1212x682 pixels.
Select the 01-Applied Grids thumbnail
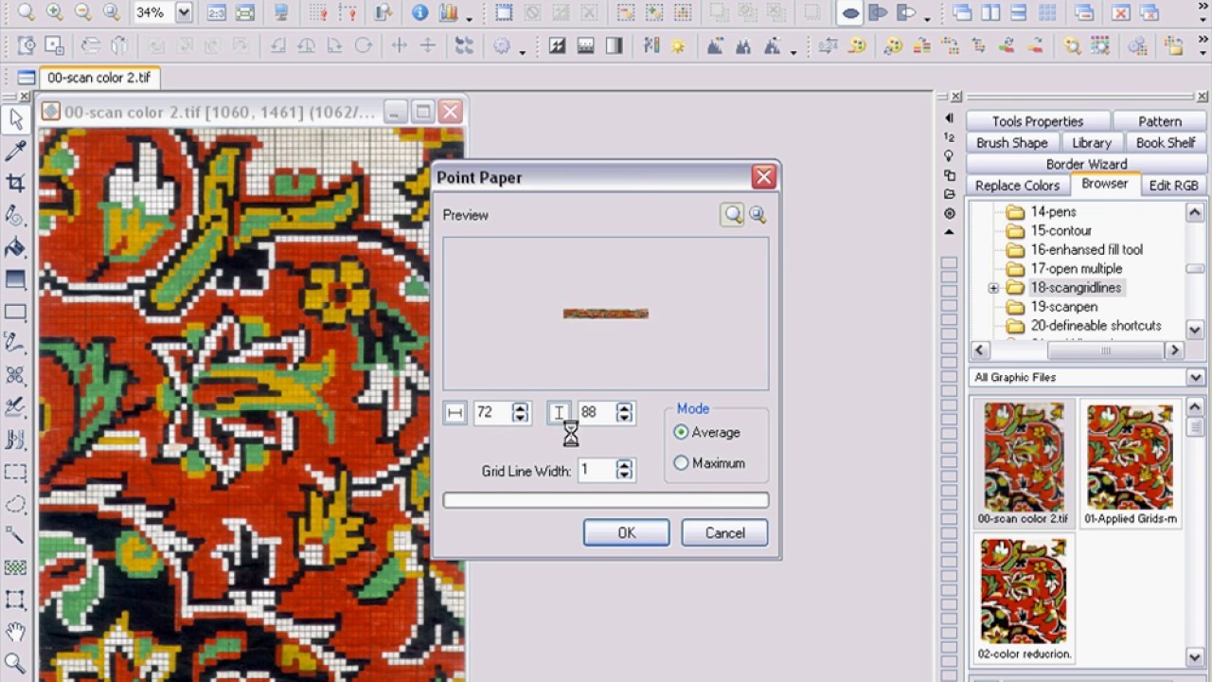tap(1130, 463)
